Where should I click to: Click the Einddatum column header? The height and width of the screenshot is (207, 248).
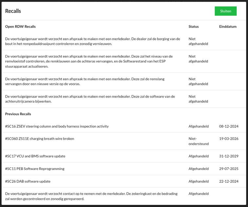228,27
